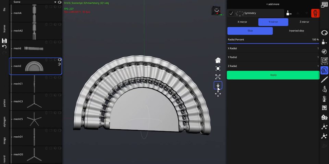The height and width of the screenshot is (164, 329).
Task: Open the palette side tab
Action: click(4, 102)
